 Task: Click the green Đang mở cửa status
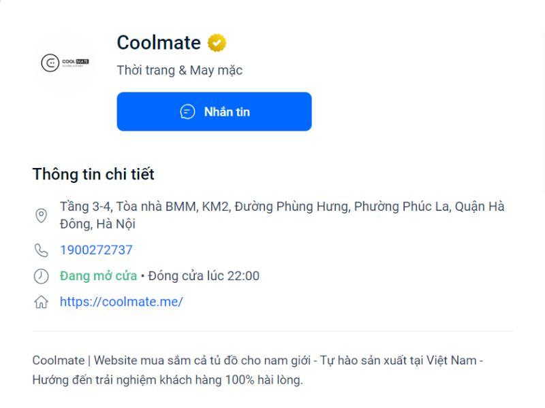tap(98, 276)
